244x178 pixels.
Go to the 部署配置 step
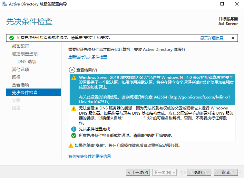pyautogui.click(x=20, y=46)
